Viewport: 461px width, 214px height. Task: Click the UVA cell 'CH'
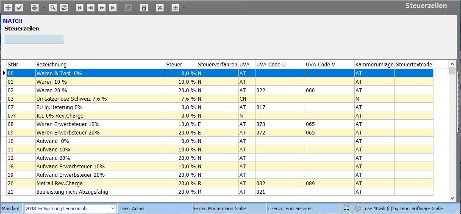(247, 99)
